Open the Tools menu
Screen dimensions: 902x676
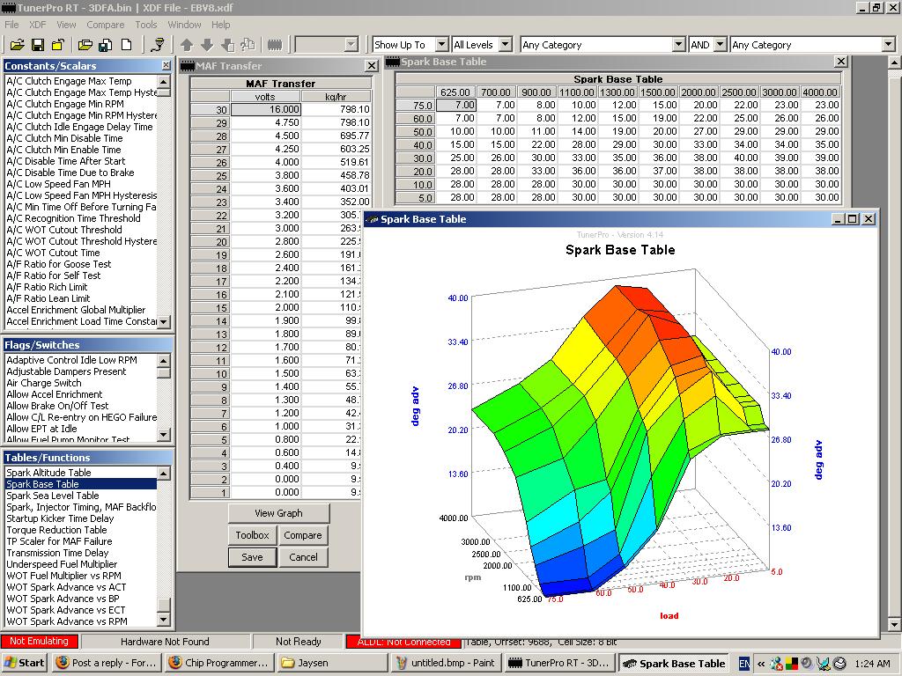146,25
